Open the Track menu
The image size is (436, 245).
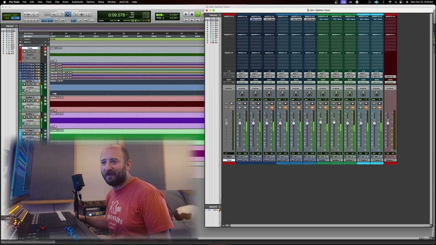tap(49, 2)
